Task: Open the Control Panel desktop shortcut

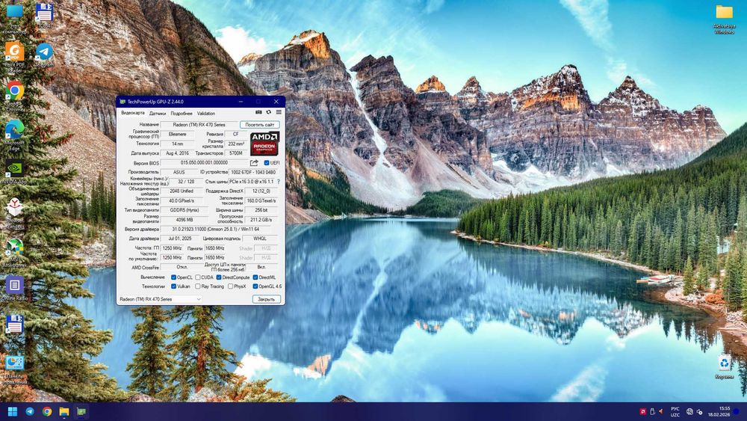Action: [x=14, y=369]
